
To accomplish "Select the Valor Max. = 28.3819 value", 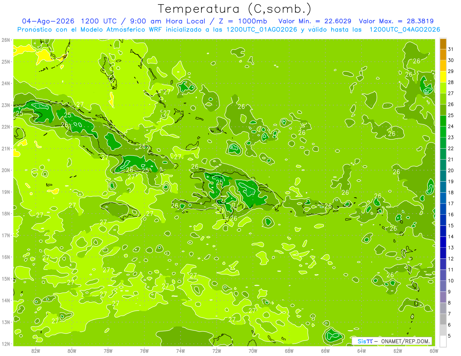I will (396, 21).
